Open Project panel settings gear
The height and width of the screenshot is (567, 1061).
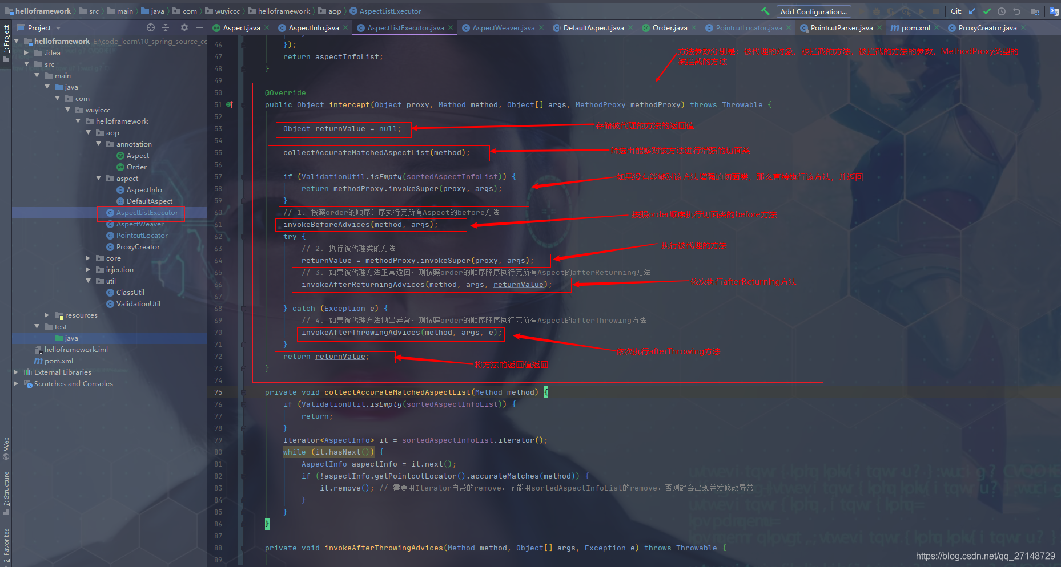click(x=184, y=27)
